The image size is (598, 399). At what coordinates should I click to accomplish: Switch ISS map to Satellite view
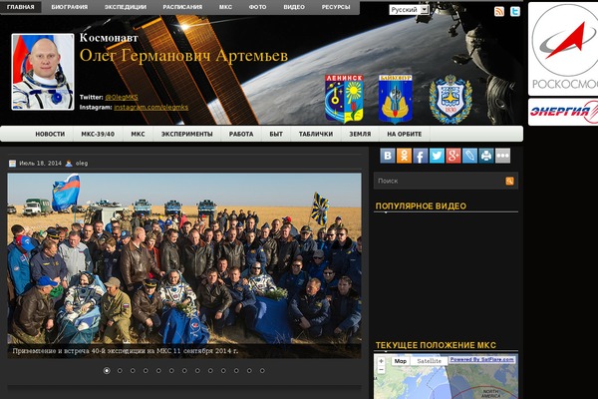point(429,361)
